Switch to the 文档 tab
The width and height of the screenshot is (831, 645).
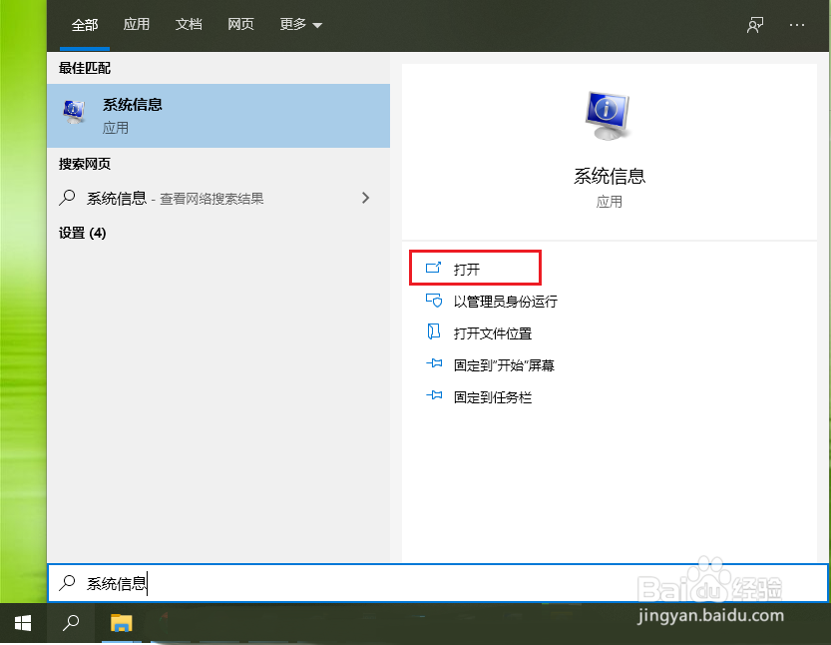click(189, 24)
